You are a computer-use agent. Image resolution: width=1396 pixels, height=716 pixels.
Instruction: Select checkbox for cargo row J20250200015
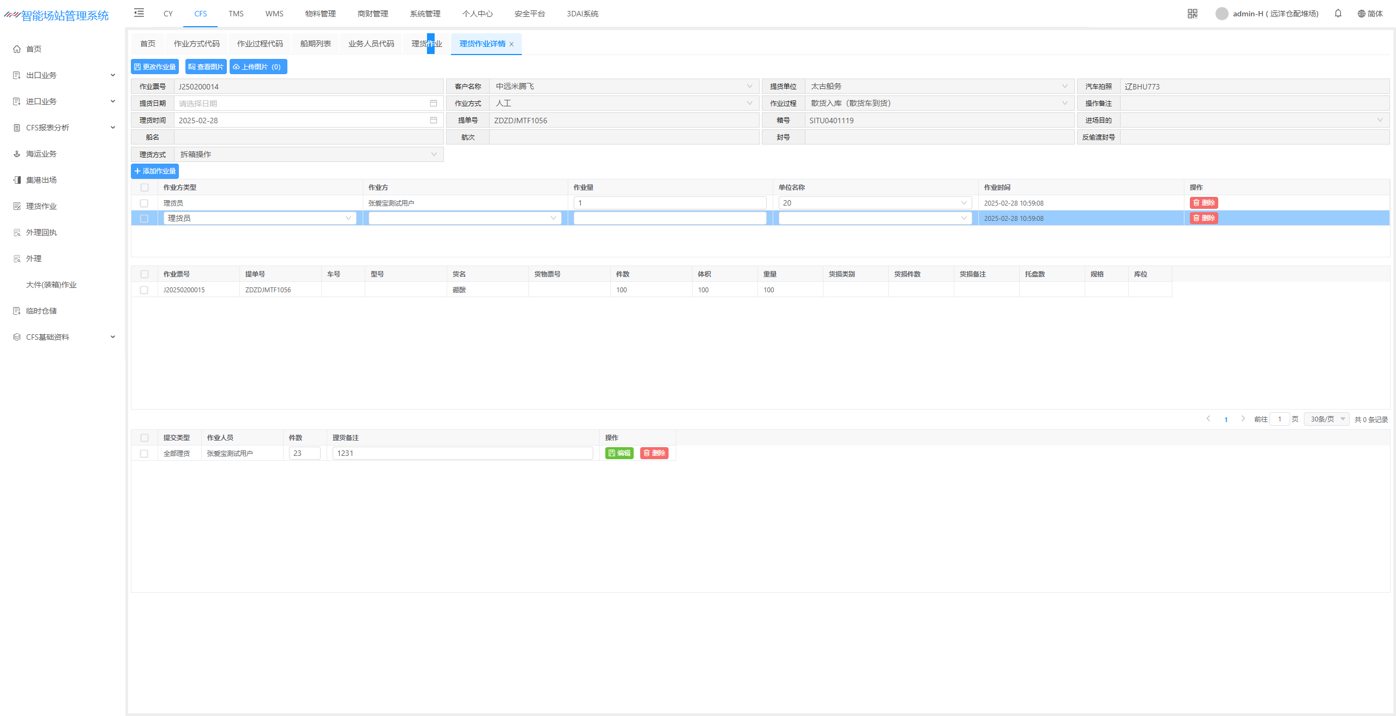tap(144, 290)
